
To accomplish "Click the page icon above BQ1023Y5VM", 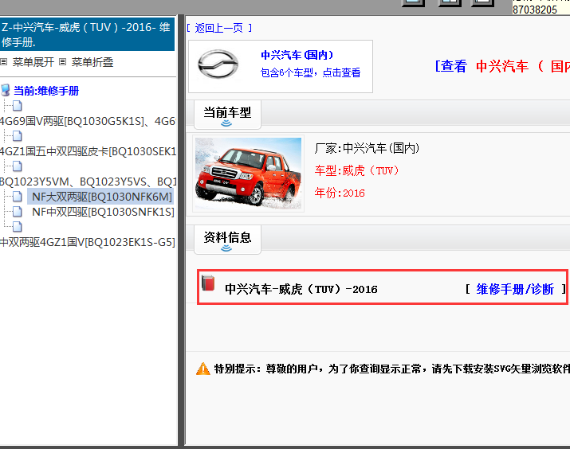I will [17, 166].
